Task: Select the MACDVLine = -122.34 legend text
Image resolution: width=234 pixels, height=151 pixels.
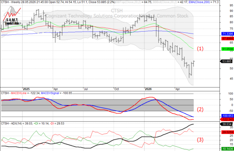Action: click(25, 93)
